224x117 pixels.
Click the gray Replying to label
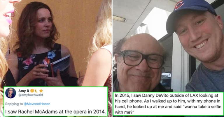pos(14,104)
